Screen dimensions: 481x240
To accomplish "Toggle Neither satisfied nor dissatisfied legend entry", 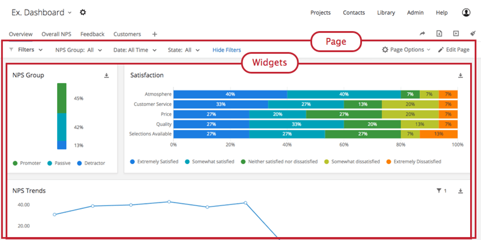I will [279, 161].
